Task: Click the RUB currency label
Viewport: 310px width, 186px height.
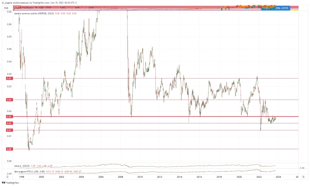Action: pos(6,8)
